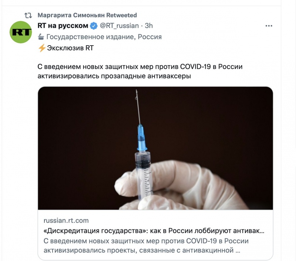Click the retweet arrows icon

click(28, 15)
